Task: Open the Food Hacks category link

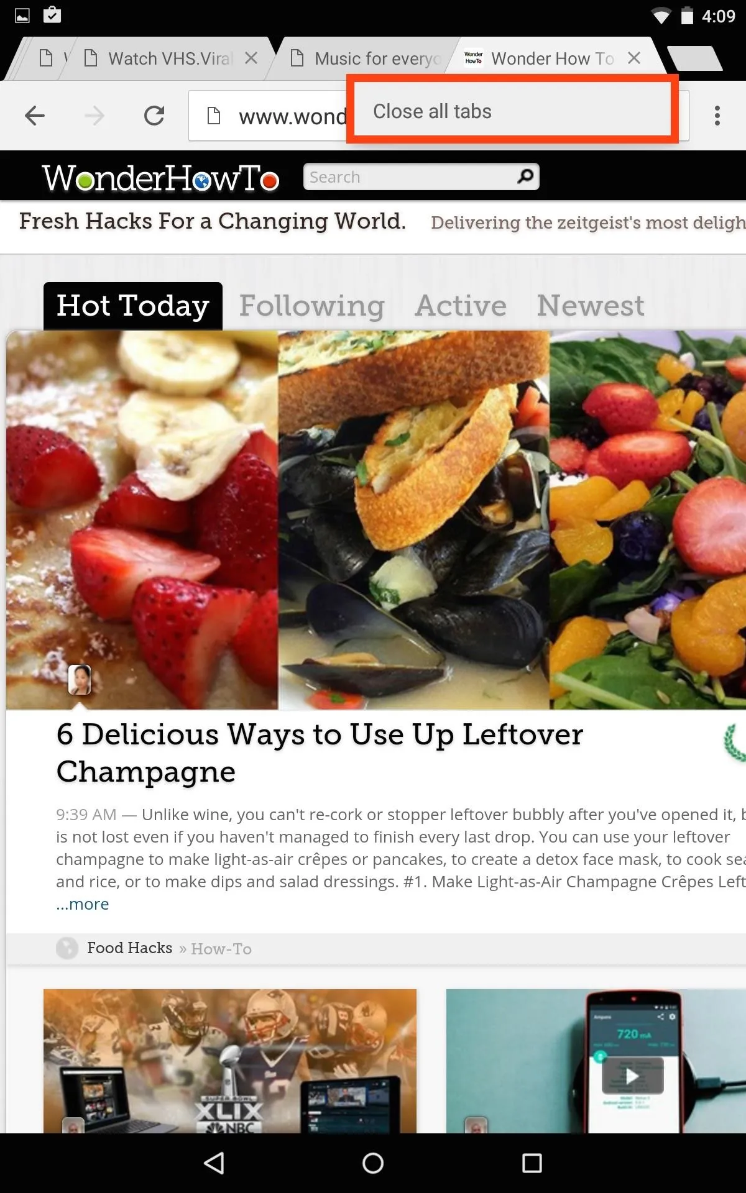Action: (129, 948)
